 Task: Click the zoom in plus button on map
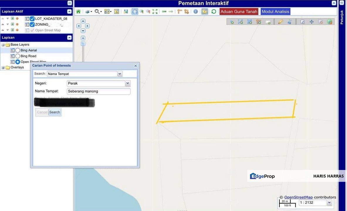coord(83,38)
